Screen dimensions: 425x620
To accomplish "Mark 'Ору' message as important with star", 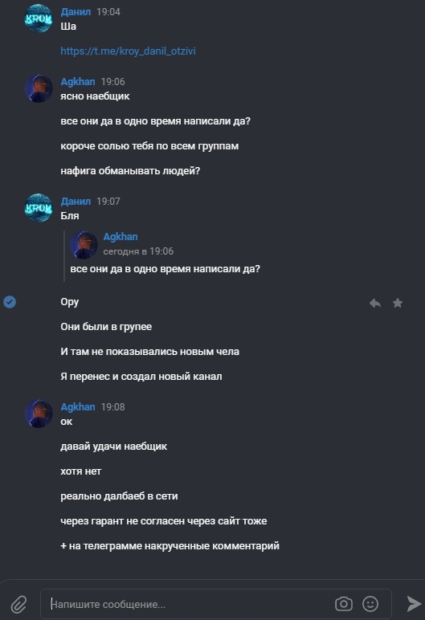I will pos(398,303).
